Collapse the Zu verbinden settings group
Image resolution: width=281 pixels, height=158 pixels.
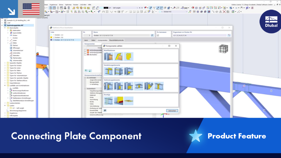coord(85,78)
